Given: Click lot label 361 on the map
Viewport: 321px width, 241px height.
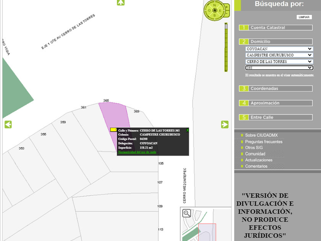Looking at the screenshot, I should tap(83, 107).
